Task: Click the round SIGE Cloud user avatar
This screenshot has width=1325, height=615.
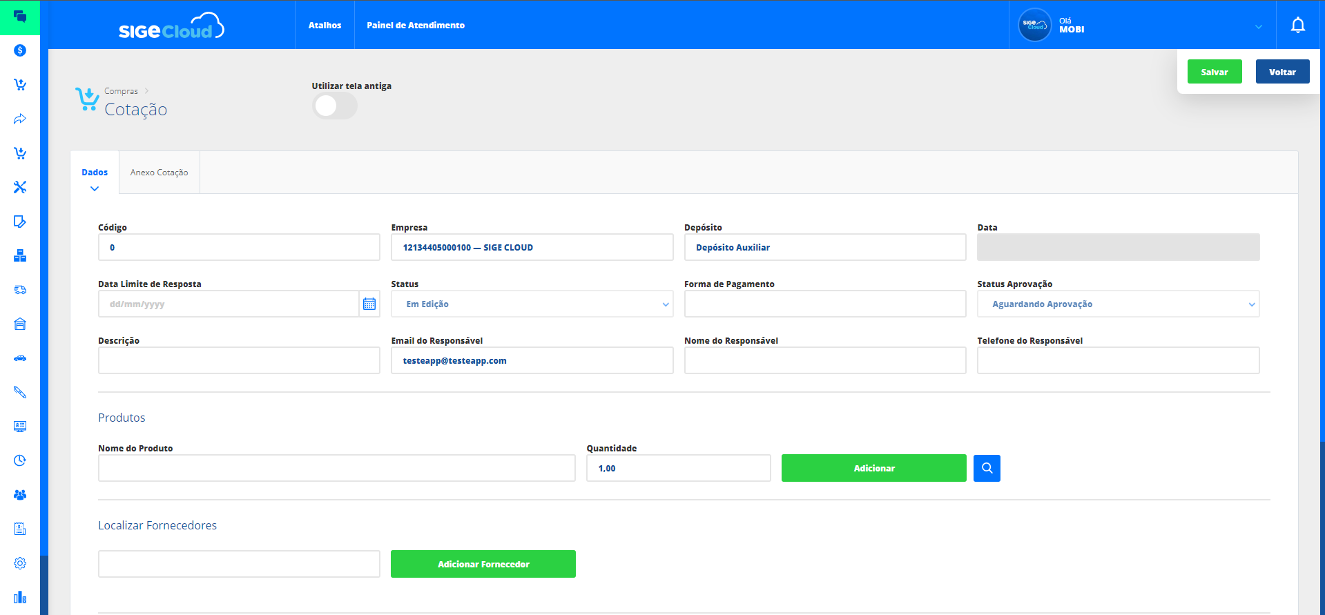Action: click(x=1034, y=25)
